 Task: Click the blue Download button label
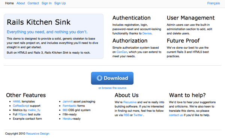[116, 78]
